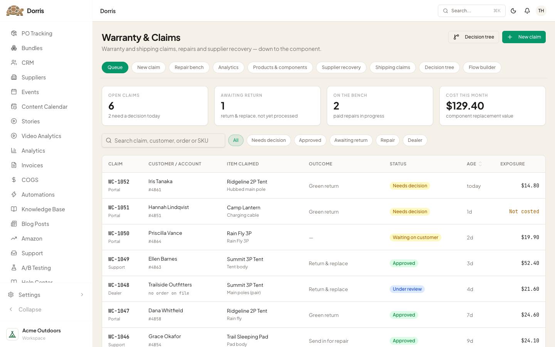The width and height of the screenshot is (555, 347).
Task: Open the Amazon trend icon
Action: pyautogui.click(x=14, y=238)
